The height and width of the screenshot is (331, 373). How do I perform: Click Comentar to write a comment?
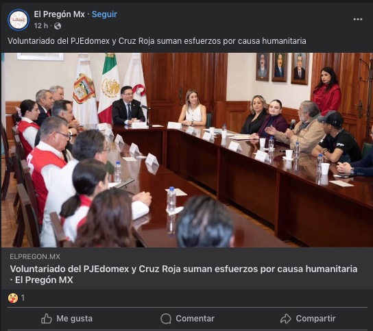tap(188, 319)
